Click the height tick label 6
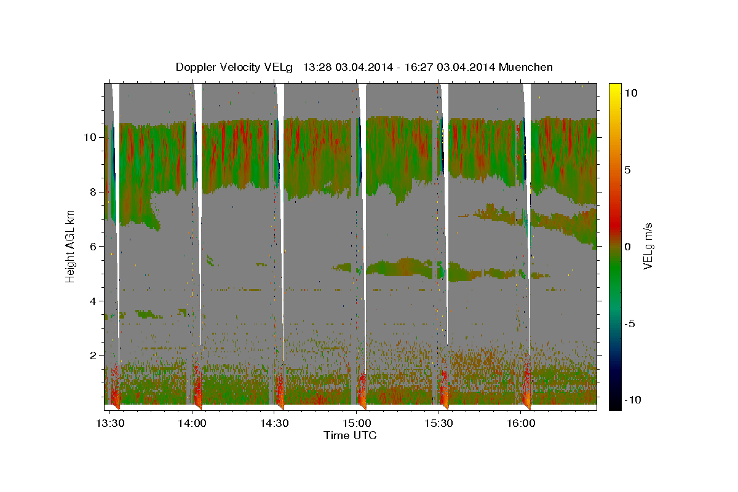Image resolution: width=738 pixels, height=492 pixels. [x=92, y=246]
